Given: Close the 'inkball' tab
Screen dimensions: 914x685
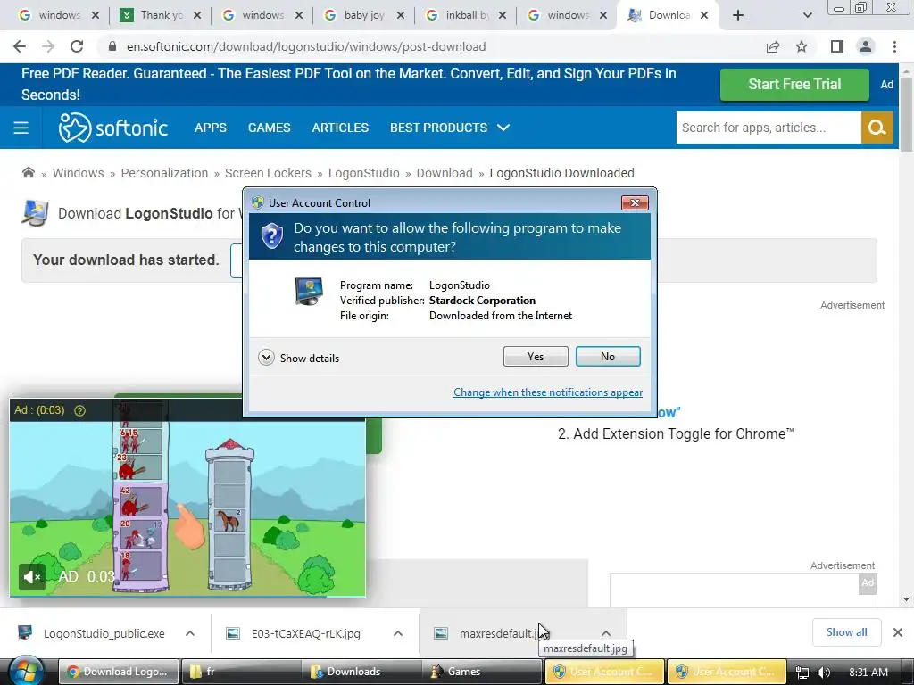Looking at the screenshot, I should [503, 15].
